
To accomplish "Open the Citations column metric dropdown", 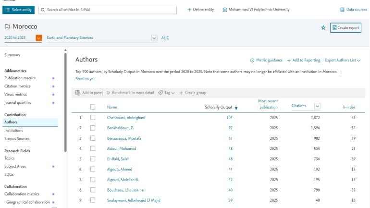I will [x=317, y=105].
